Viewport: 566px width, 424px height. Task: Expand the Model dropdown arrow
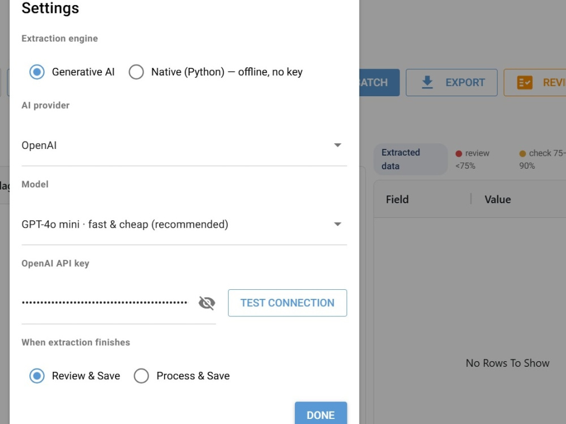(x=337, y=224)
